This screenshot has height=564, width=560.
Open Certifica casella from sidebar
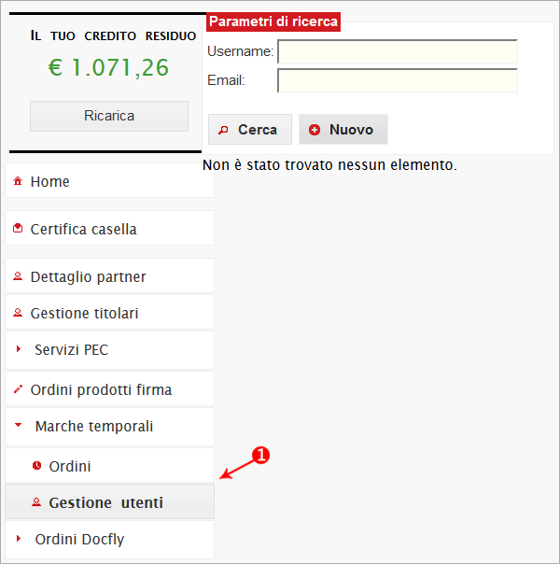tap(109, 228)
